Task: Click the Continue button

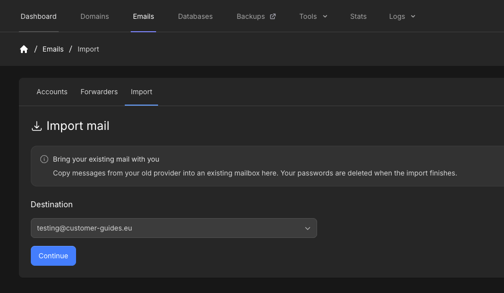Action: [53, 256]
